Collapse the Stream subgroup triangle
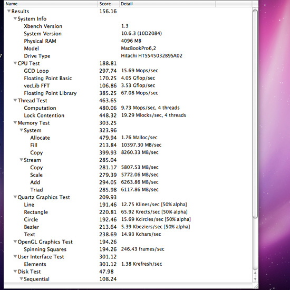This screenshot has width=290, height=290. pyautogui.click(x=22, y=160)
